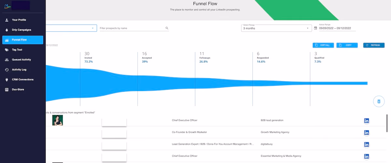Open LinkedIn icon for Growth Marketing Agency row

367,132
